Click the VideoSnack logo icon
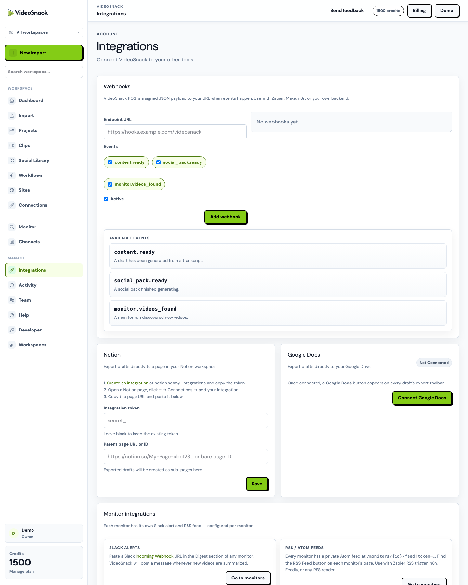This screenshot has width=468, height=585. click(11, 13)
